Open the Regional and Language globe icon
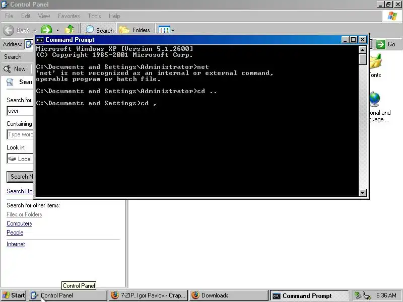403x302 pixels. pyautogui.click(x=380, y=107)
